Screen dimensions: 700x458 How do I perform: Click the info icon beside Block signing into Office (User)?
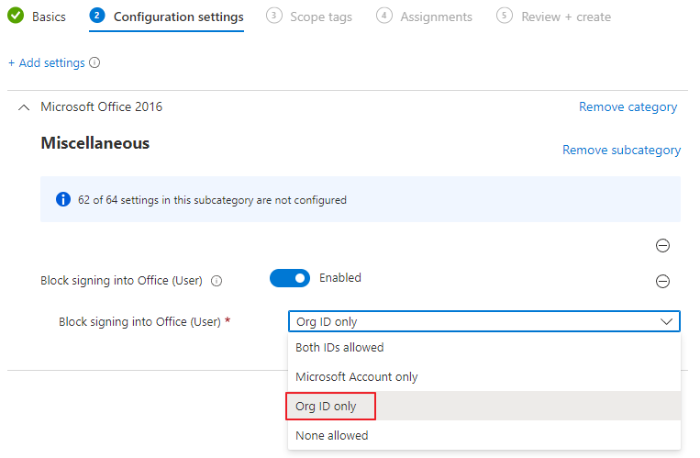coord(217,281)
